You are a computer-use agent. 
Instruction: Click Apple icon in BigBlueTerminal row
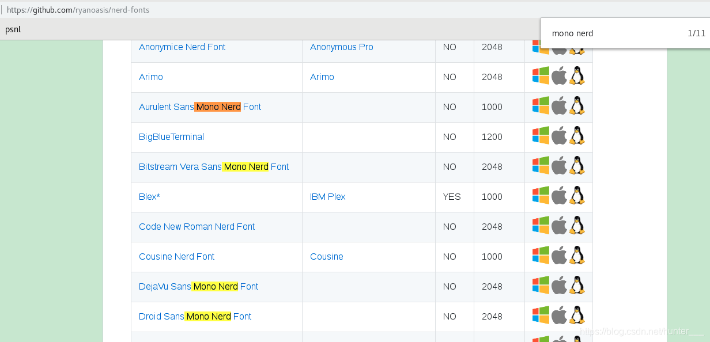click(x=559, y=135)
